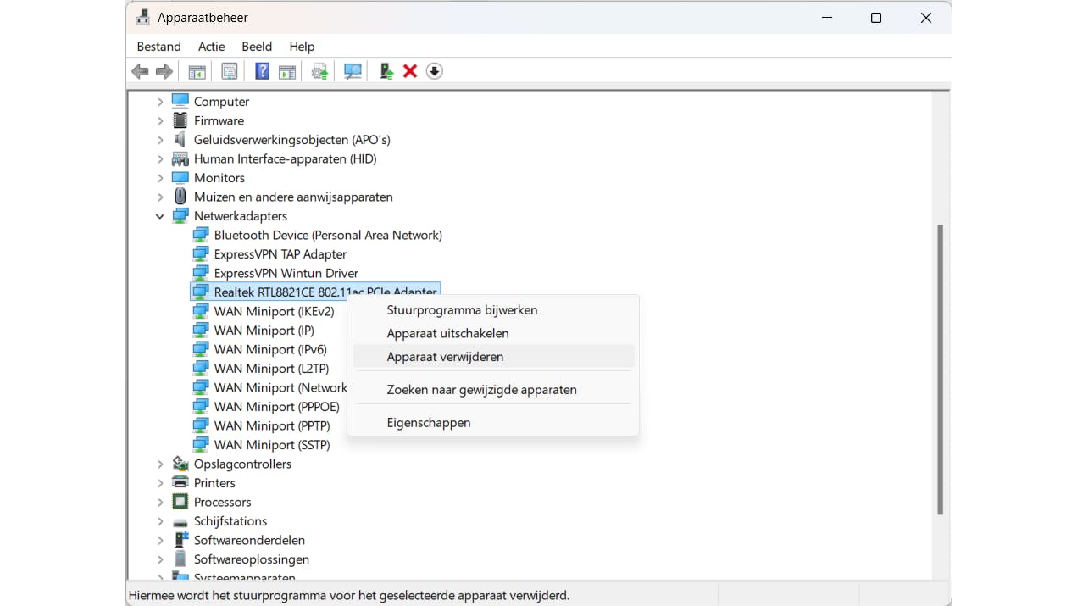Click the printer-like update driver toolbar icon

[319, 72]
